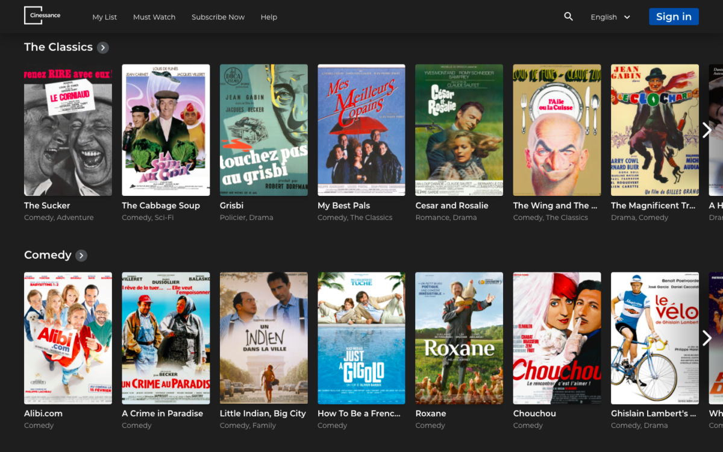Click the Grisbi title text
This screenshot has height=452, width=723.
232,206
